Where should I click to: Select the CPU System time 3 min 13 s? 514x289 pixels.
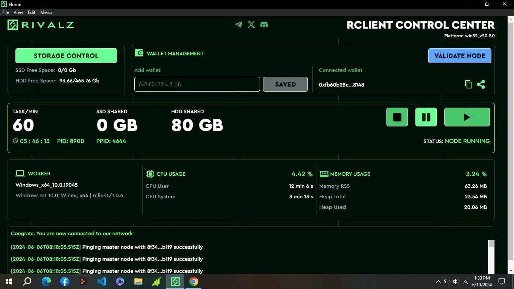point(301,196)
